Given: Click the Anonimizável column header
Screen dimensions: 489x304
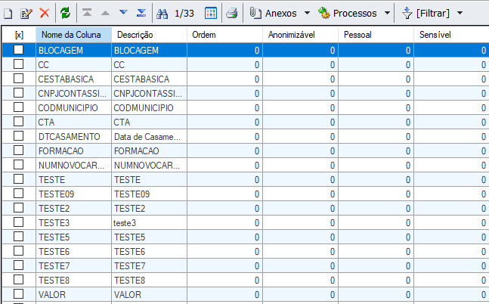Looking at the screenshot, I should pyautogui.click(x=300, y=35).
